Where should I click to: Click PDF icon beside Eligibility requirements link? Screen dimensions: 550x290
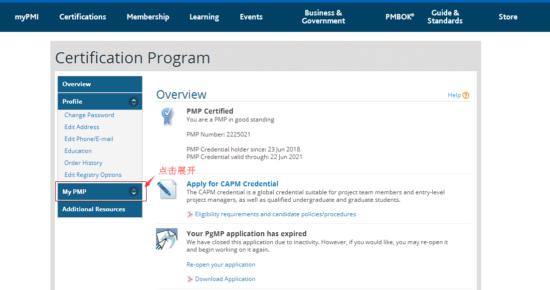[x=190, y=214]
